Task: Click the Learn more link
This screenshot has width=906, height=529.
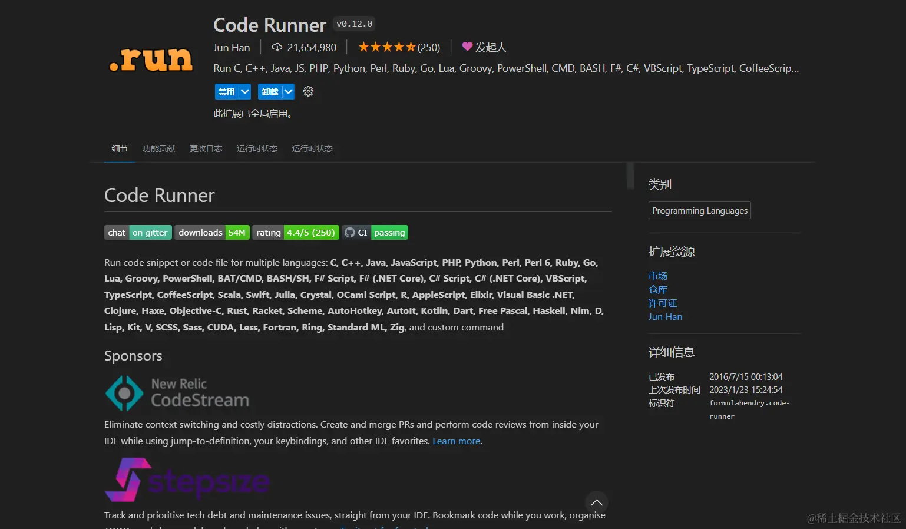Action: (x=457, y=441)
